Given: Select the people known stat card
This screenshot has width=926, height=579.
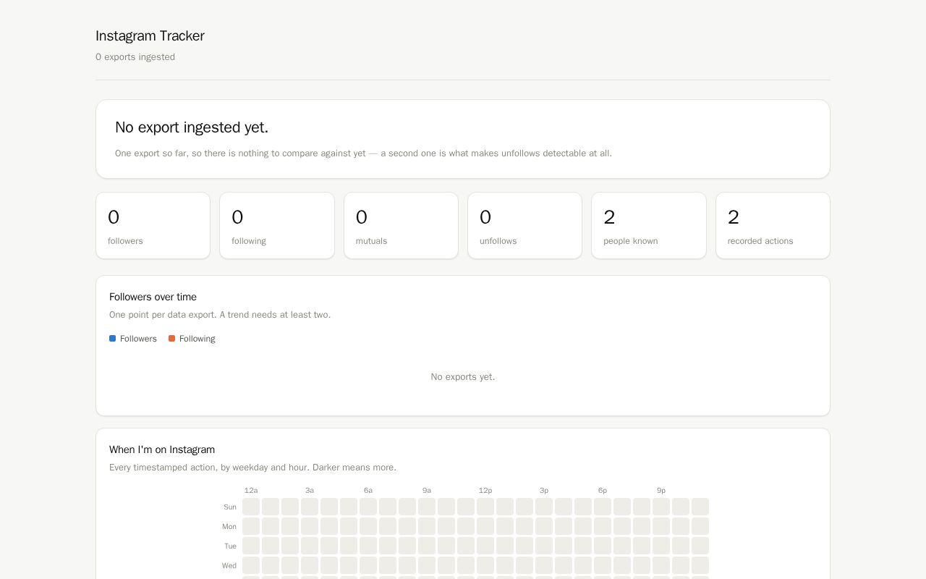Looking at the screenshot, I should pyautogui.click(x=649, y=225).
